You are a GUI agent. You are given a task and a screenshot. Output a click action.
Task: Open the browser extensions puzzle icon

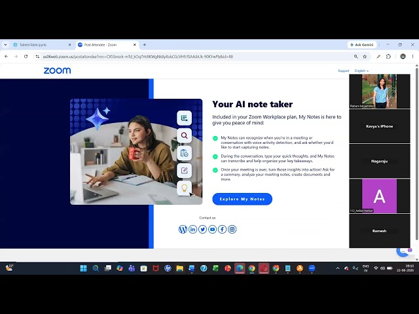click(388, 57)
